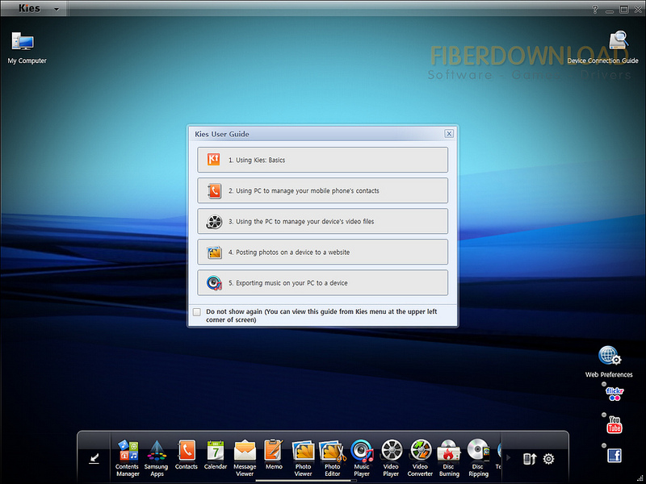Open Web Preferences
The image size is (646, 484).
click(x=609, y=361)
